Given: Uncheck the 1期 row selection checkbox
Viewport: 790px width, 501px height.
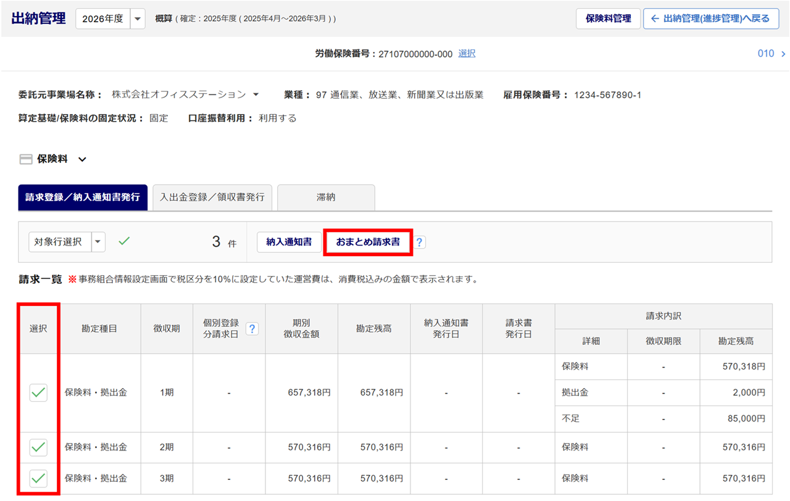Looking at the screenshot, I should point(38,392).
